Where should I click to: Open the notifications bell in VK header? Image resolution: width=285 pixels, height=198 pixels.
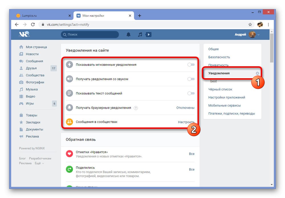coord(129,34)
